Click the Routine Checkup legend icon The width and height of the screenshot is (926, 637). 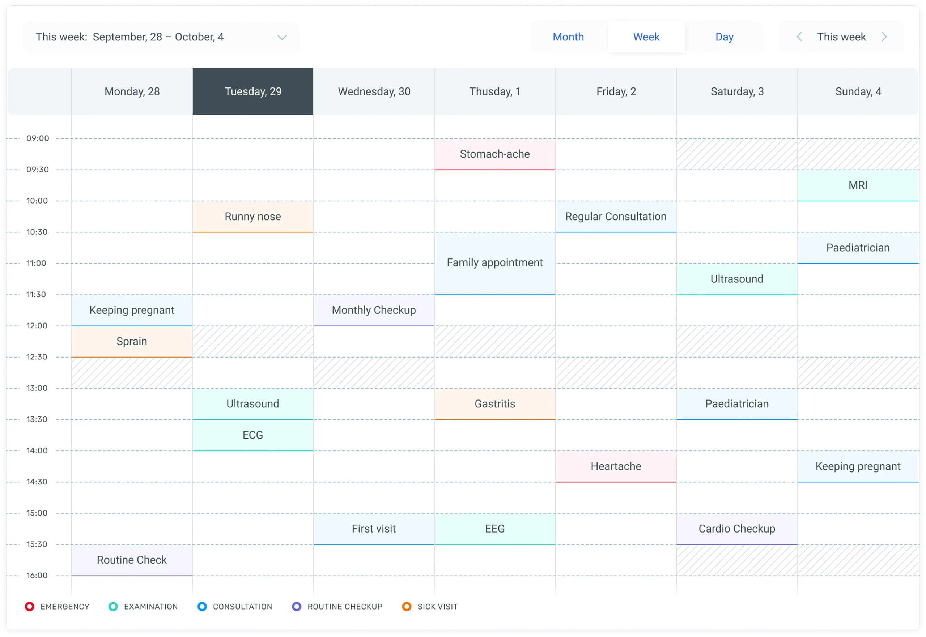coord(296,606)
